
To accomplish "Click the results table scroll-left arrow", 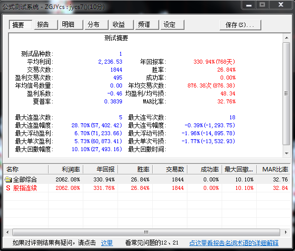I will [7, 232].
